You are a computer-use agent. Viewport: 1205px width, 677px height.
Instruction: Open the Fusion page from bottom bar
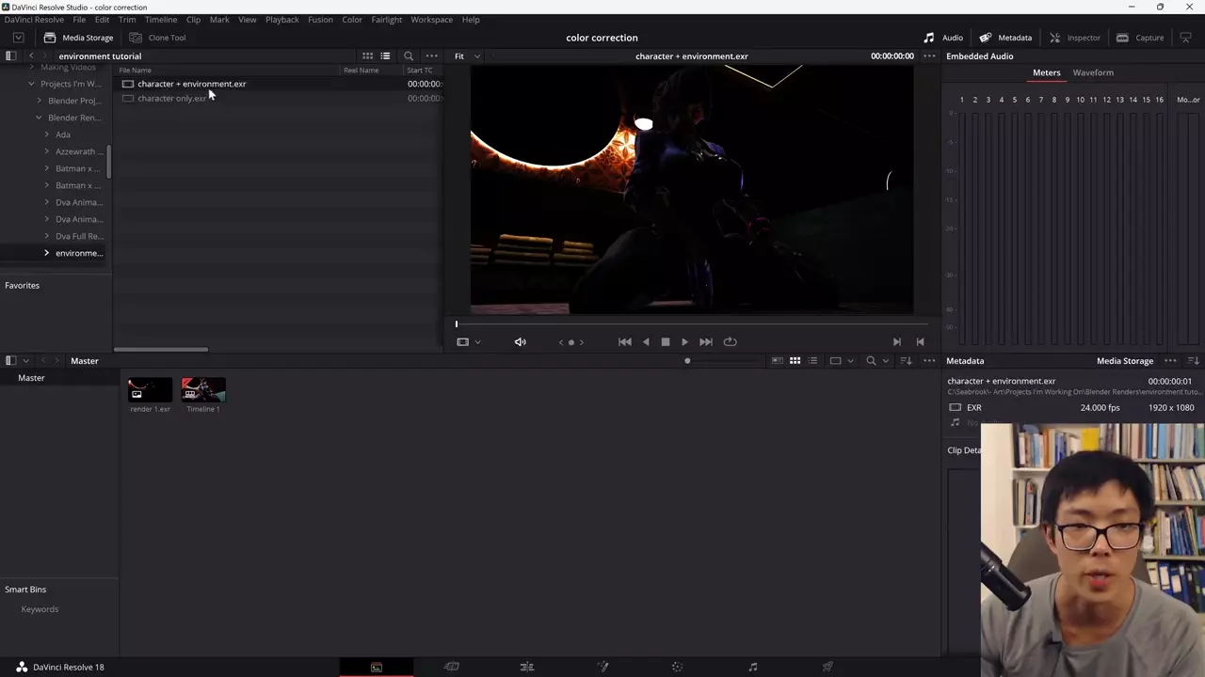[x=602, y=667]
